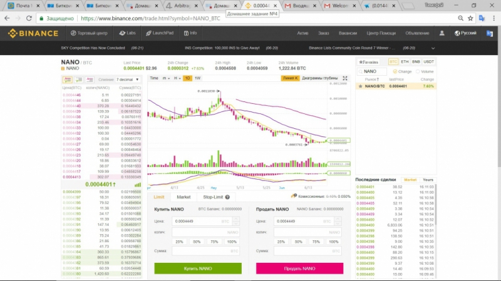Show combined order book view icon
501x281 pixels.
[68, 79]
